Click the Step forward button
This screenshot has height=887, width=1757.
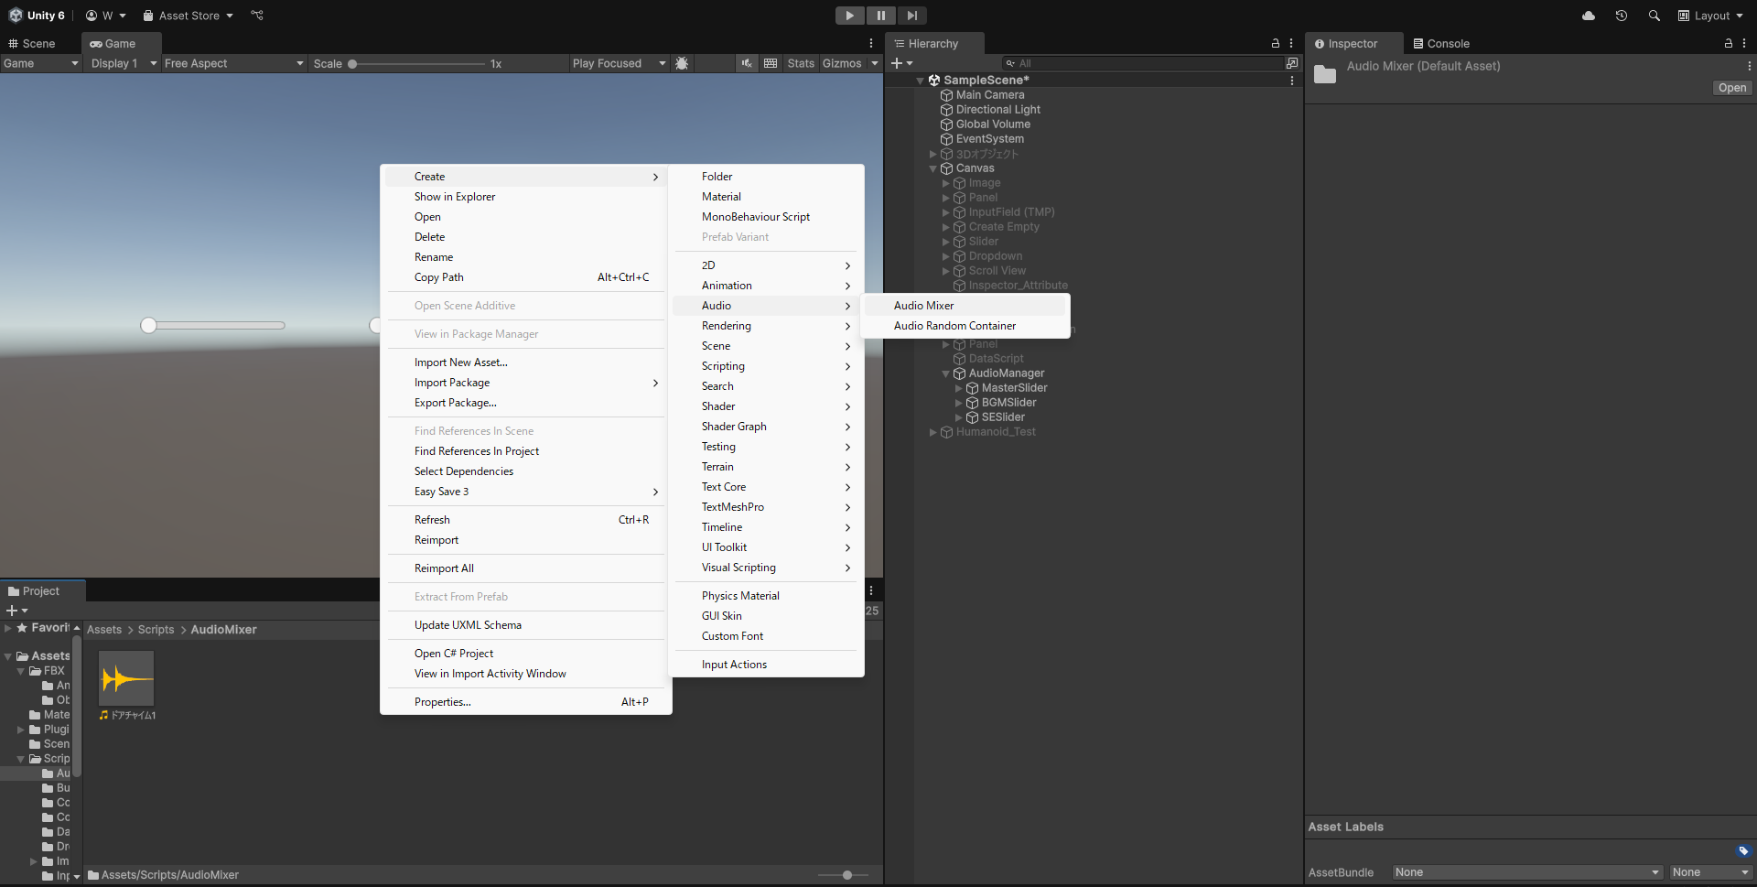click(x=911, y=16)
